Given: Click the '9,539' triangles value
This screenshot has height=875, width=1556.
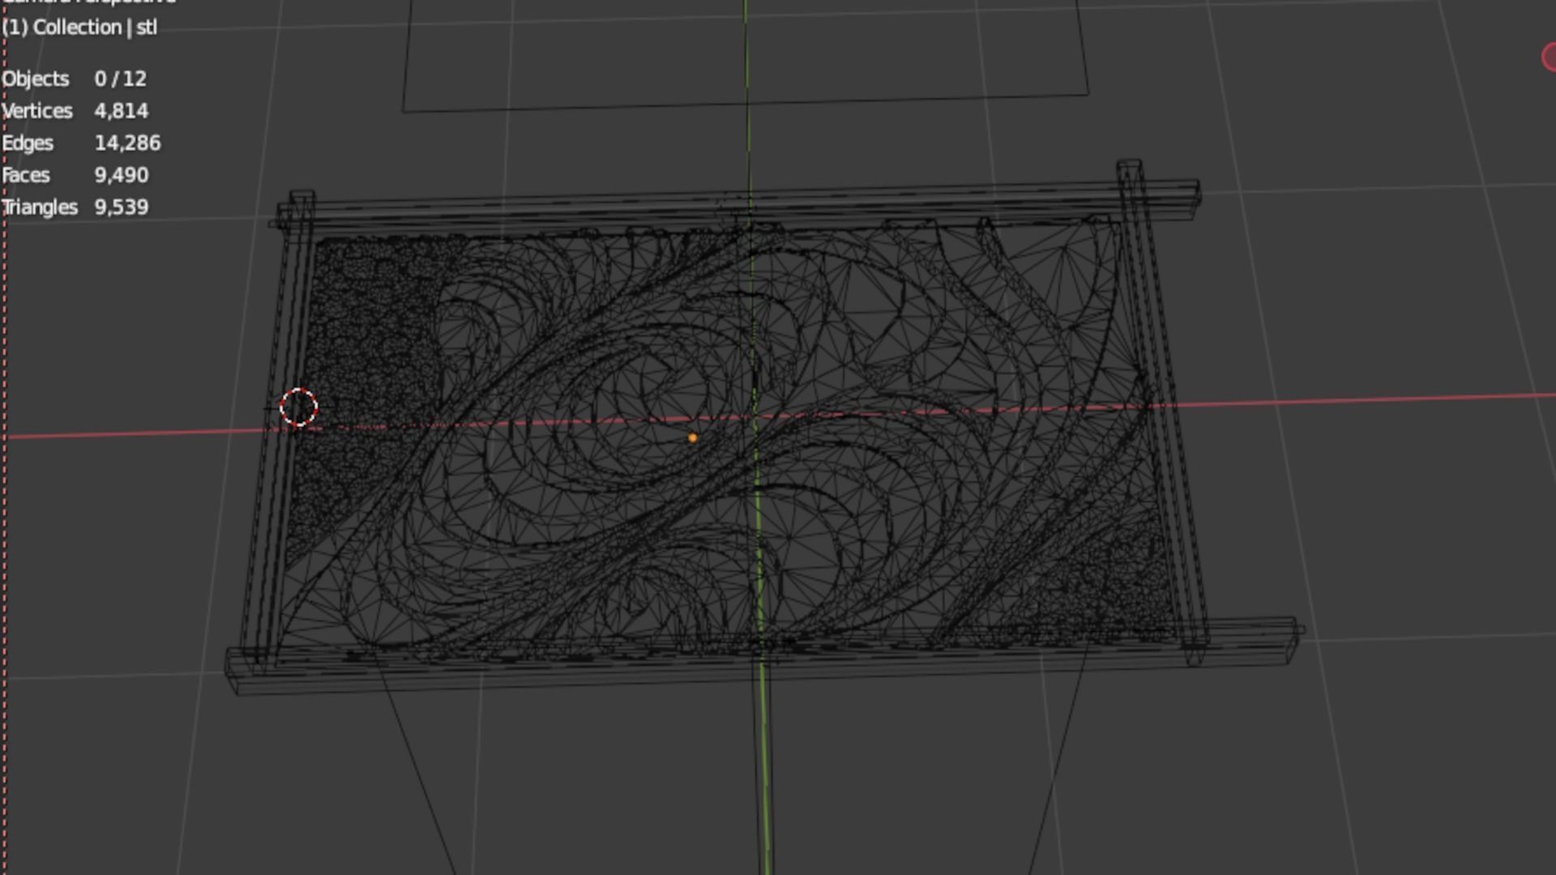Looking at the screenshot, I should pos(122,207).
